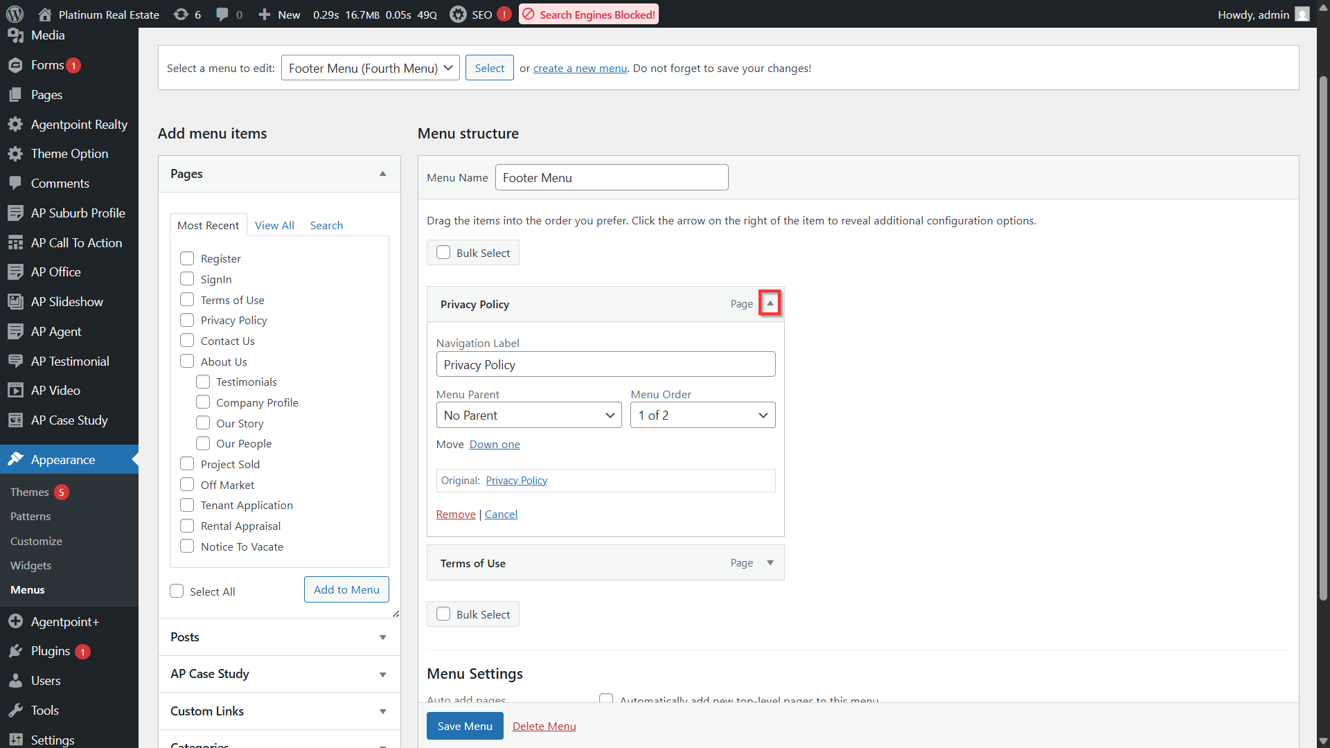
Task: Open the comments bubble icon in admin bar
Action: coord(222,14)
